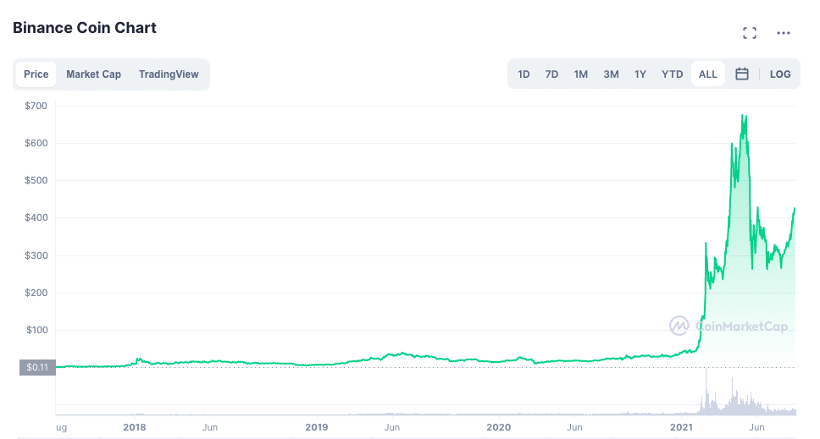Open the three-dot more options menu
Image resolution: width=820 pixels, height=439 pixels.
[783, 33]
